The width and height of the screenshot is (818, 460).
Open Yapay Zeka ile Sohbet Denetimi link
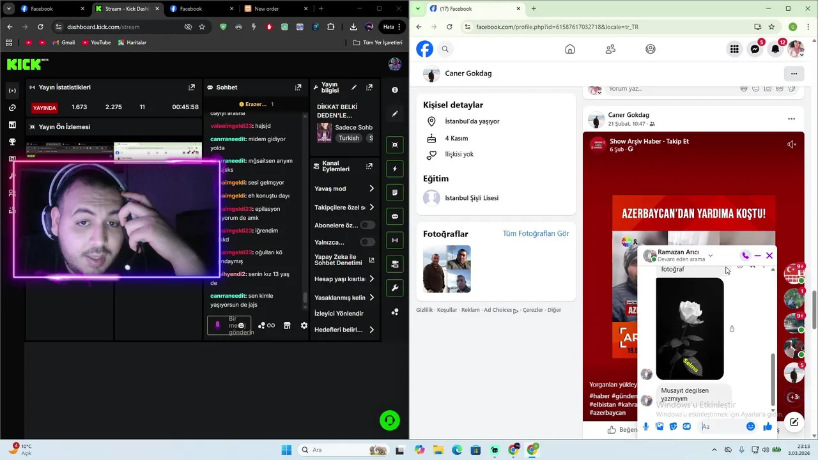344,260
